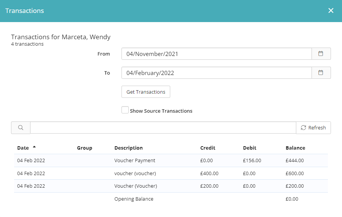Viewport: 342px width, 217px height.
Task: Click into the To date field
Action: tap(216, 73)
